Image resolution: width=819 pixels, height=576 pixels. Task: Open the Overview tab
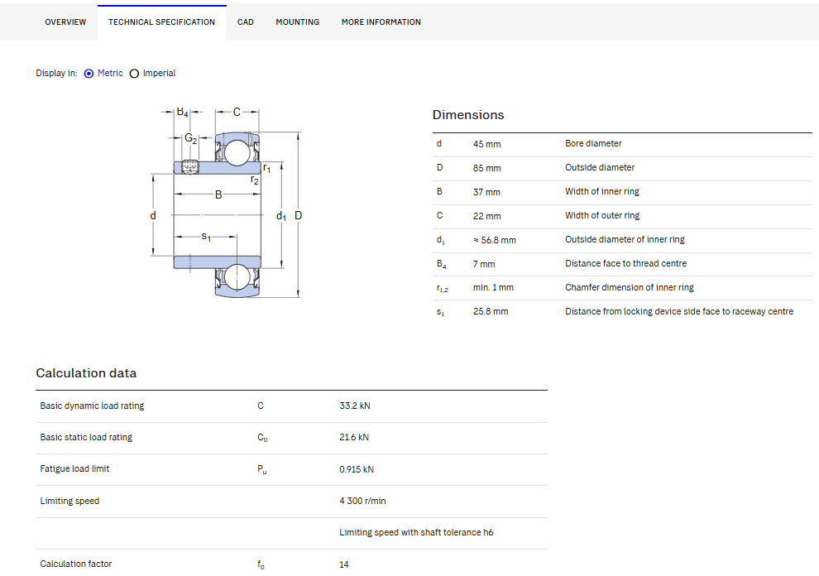click(65, 22)
